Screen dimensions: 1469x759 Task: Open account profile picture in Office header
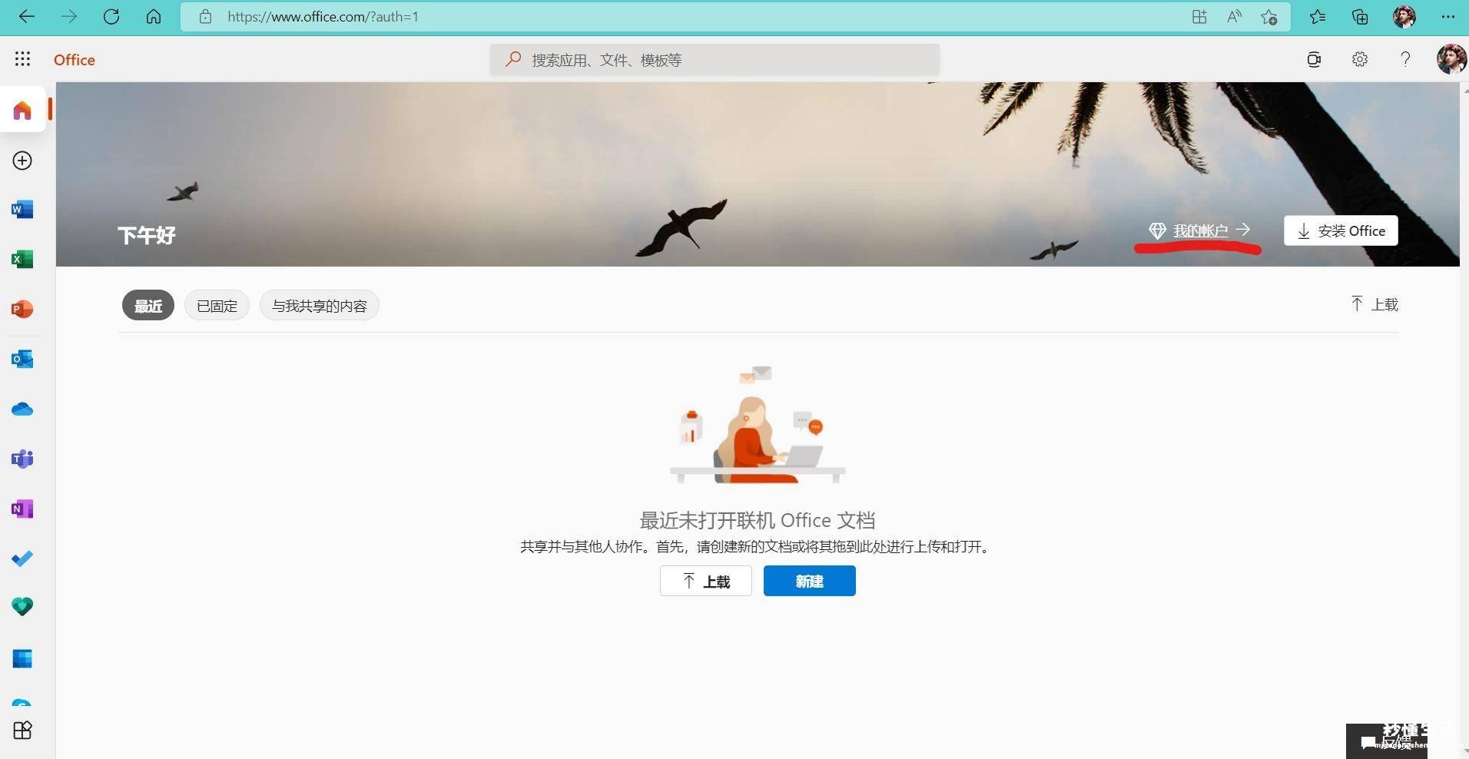tap(1451, 59)
